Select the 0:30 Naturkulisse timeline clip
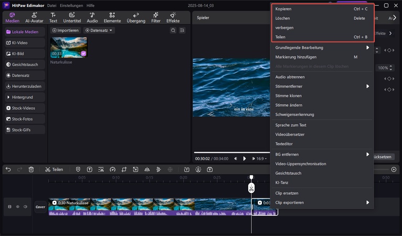 [150, 207]
